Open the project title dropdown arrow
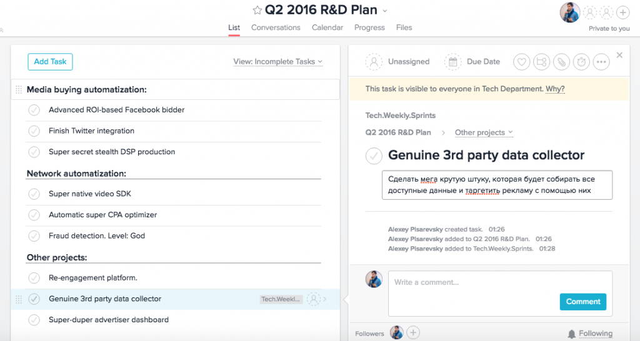The width and height of the screenshot is (640, 341). tap(385, 11)
